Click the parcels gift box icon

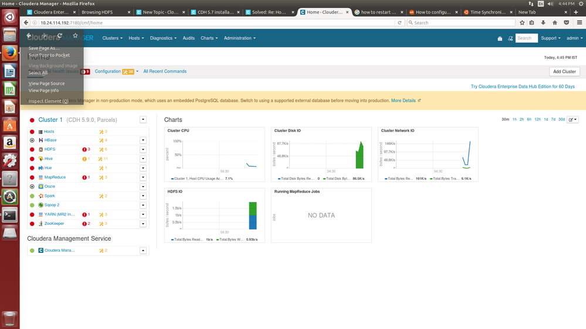500,39
